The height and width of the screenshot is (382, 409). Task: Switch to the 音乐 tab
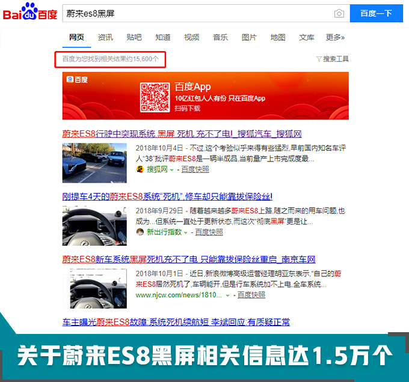tap(220, 37)
